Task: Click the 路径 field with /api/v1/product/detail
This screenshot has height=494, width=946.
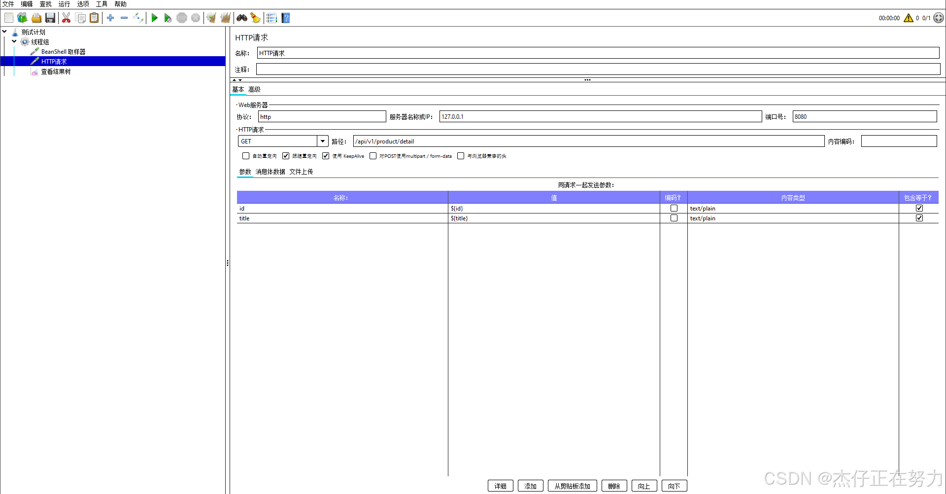Action: [x=589, y=141]
